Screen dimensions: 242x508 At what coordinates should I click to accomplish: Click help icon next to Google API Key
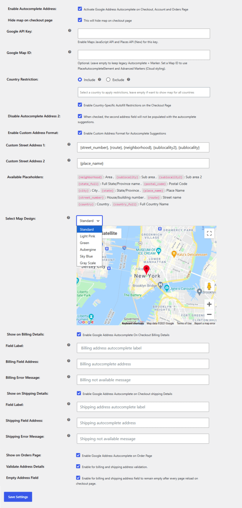(x=70, y=31)
